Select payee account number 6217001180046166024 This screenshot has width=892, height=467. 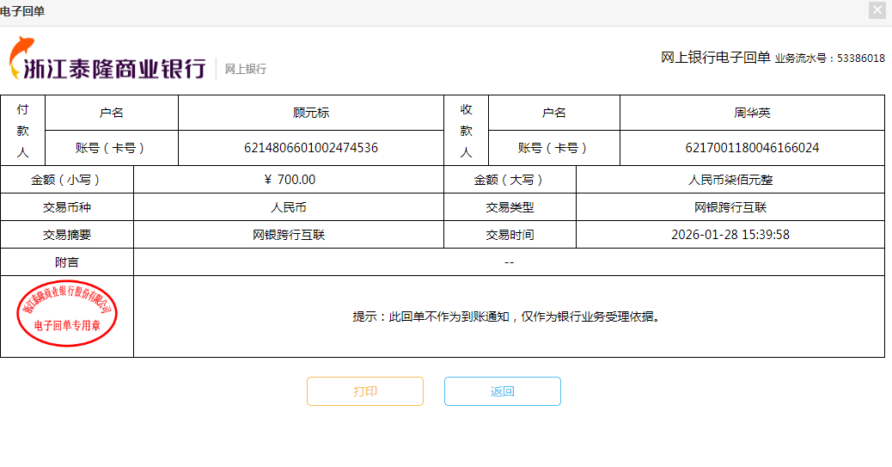click(752, 148)
